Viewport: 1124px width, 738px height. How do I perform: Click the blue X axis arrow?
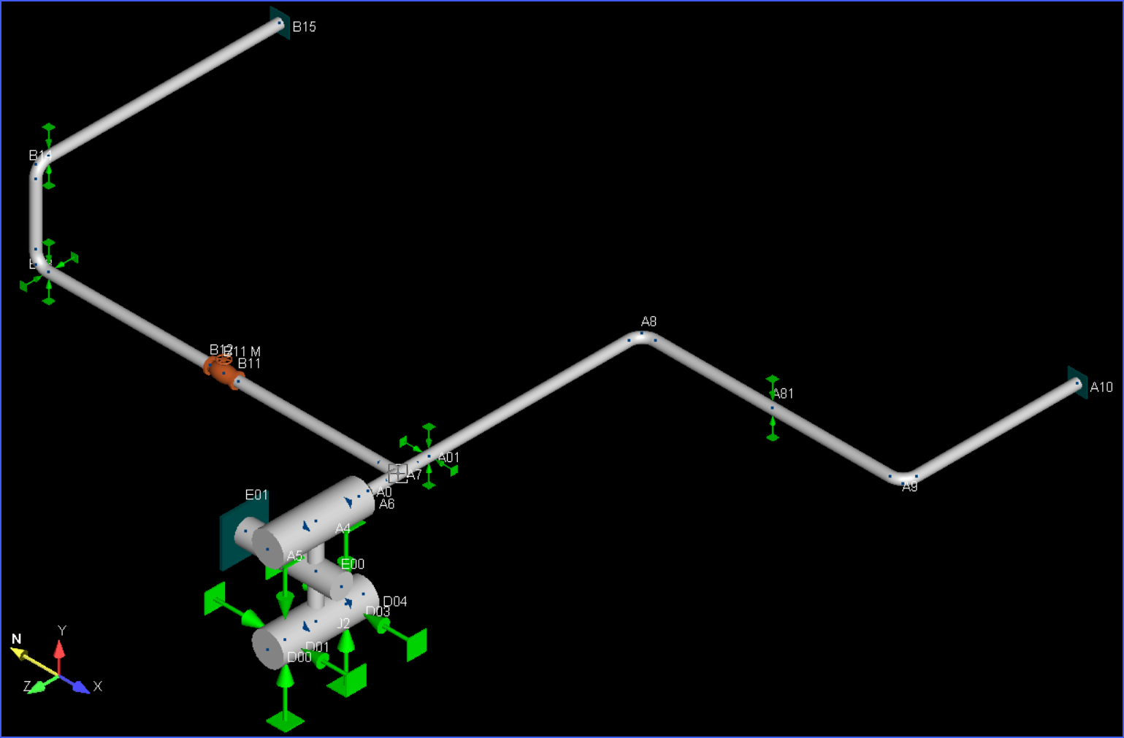(x=76, y=684)
